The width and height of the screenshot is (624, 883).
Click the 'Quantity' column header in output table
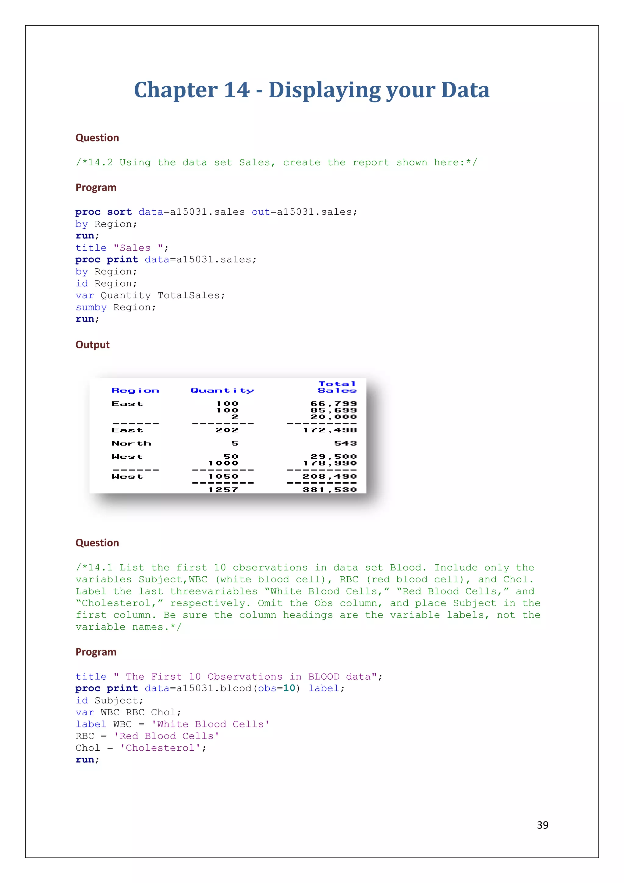click(x=222, y=391)
